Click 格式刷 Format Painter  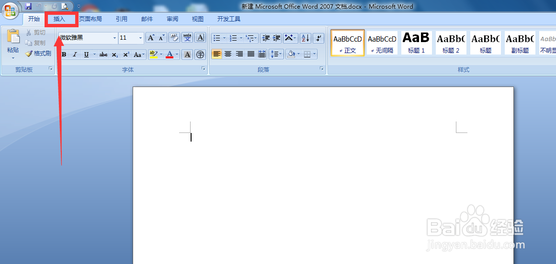pos(38,54)
